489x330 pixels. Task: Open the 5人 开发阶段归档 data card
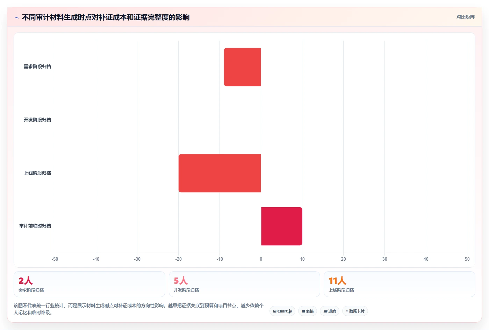tap(244, 284)
